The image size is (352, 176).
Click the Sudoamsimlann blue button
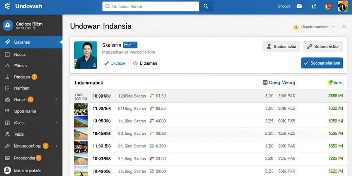(322, 63)
